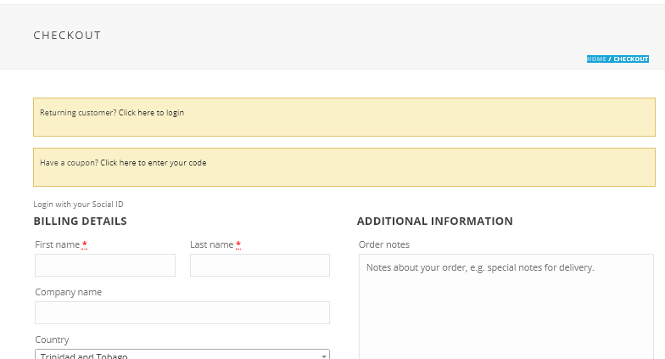Click the returning customer login link
The image size is (665, 359).
point(151,113)
